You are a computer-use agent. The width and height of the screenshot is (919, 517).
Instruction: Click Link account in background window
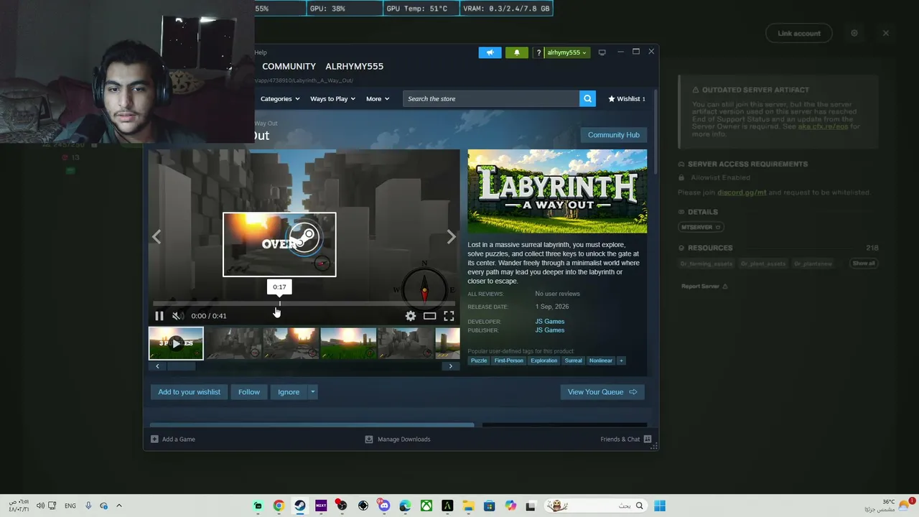pyautogui.click(x=799, y=33)
